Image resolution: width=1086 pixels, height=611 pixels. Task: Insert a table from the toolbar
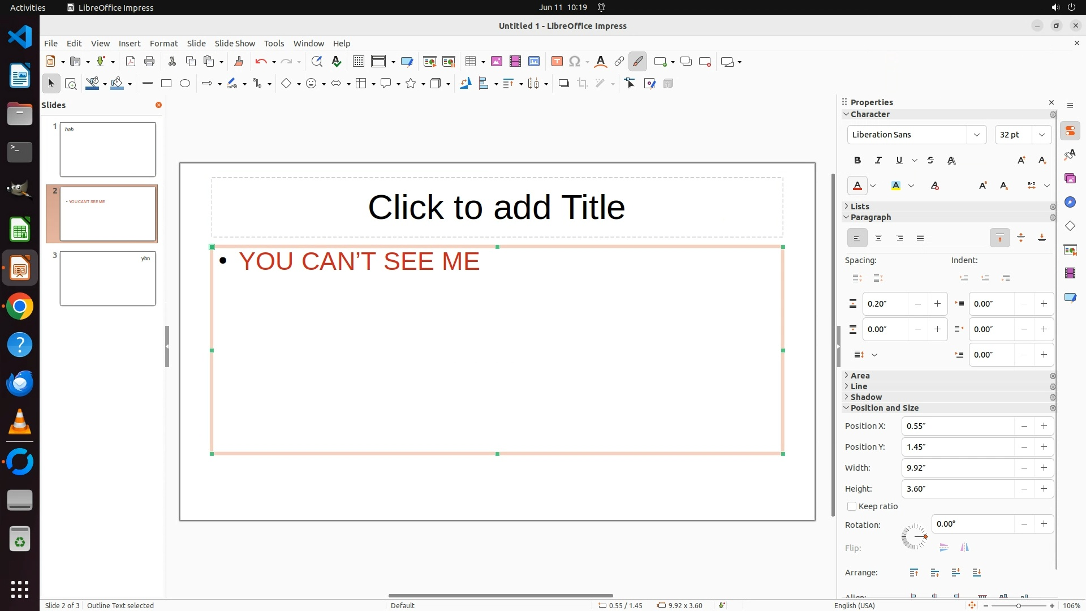(470, 62)
